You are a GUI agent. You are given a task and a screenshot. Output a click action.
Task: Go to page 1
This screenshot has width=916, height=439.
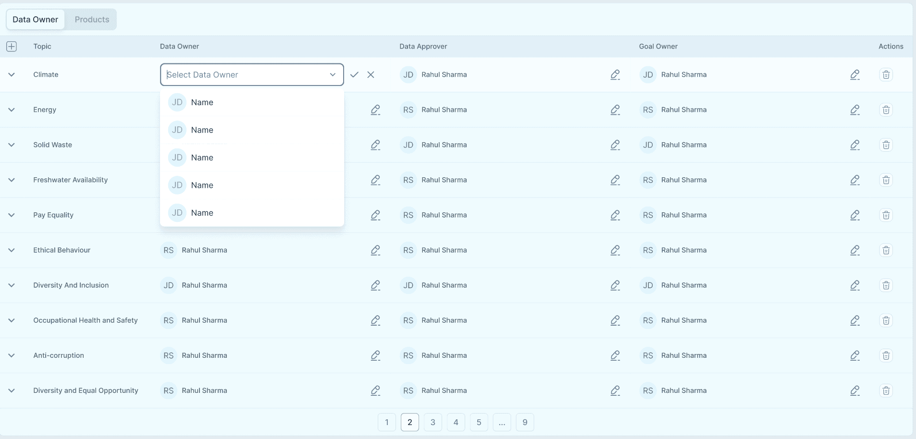pos(387,422)
